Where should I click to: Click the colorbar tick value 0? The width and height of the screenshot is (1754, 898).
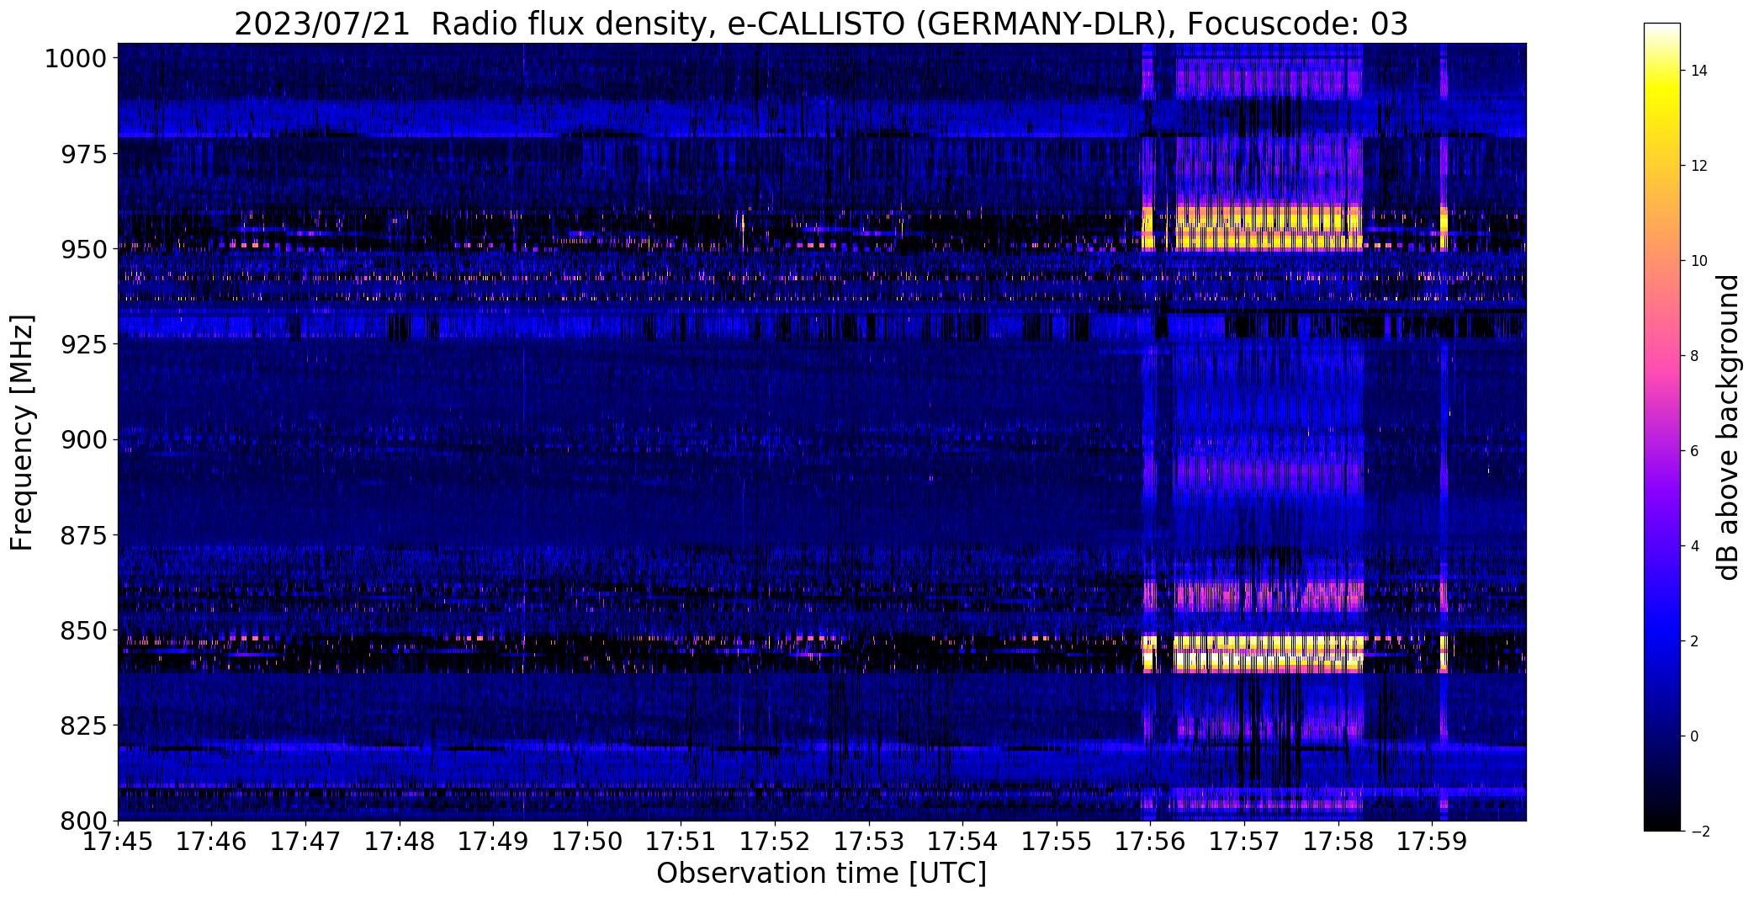[1694, 736]
